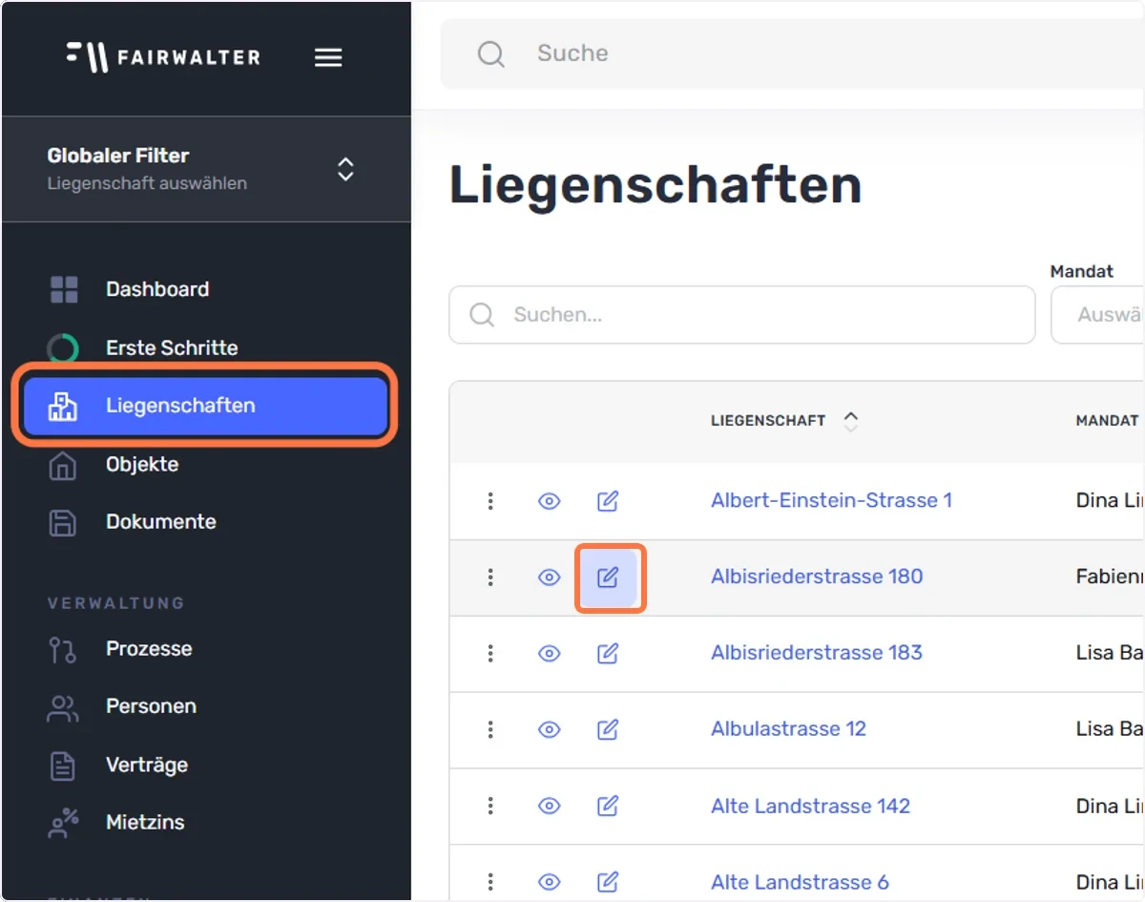Click the Fairwalter logo
Screen dimensions: 1145x902
pyautogui.click(x=163, y=57)
